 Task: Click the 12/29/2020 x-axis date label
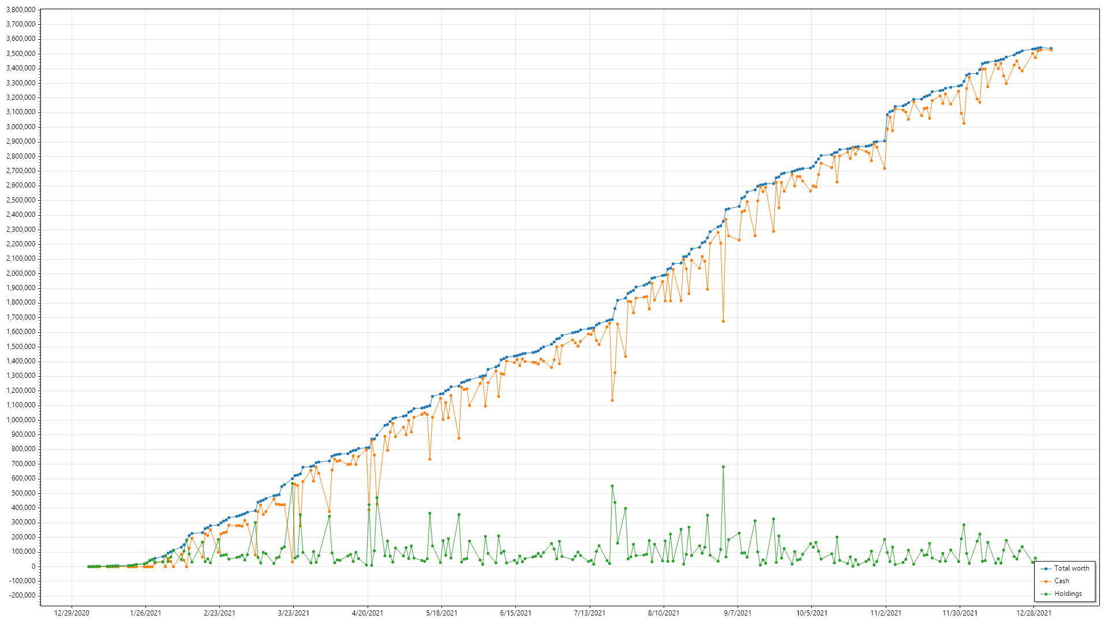pos(72,613)
